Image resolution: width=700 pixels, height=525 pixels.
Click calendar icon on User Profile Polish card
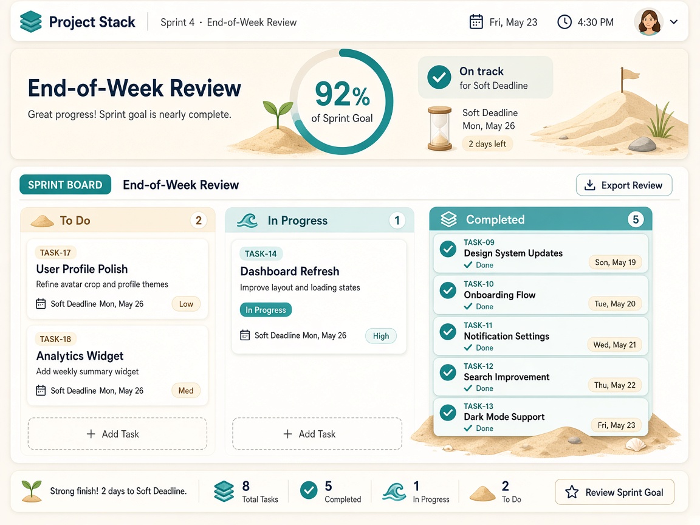click(41, 304)
